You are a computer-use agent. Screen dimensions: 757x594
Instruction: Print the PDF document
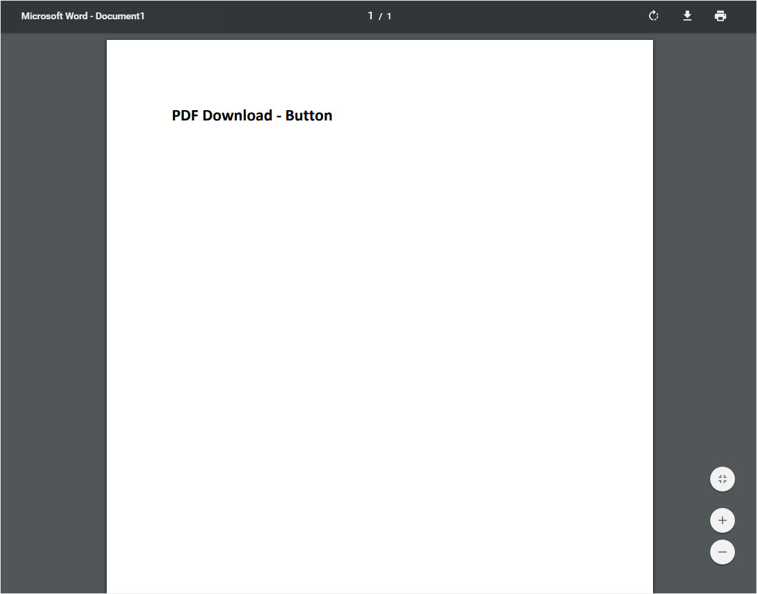coord(720,16)
